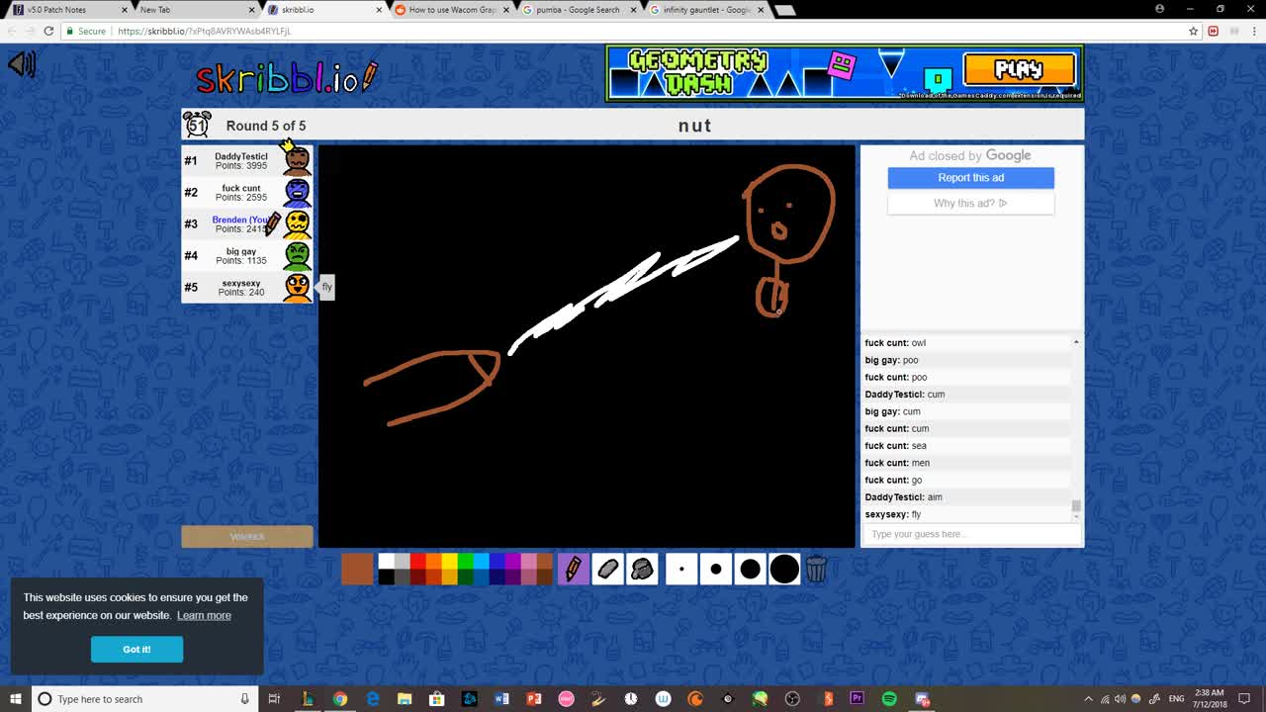This screenshot has width=1266, height=712.
Task: Open Chrome's three-dot menu
Action: coord(1252,31)
